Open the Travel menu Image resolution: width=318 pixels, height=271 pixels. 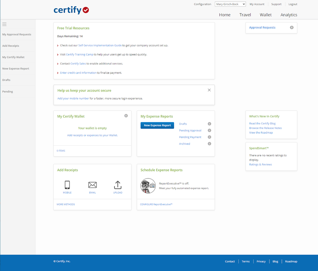(245, 15)
